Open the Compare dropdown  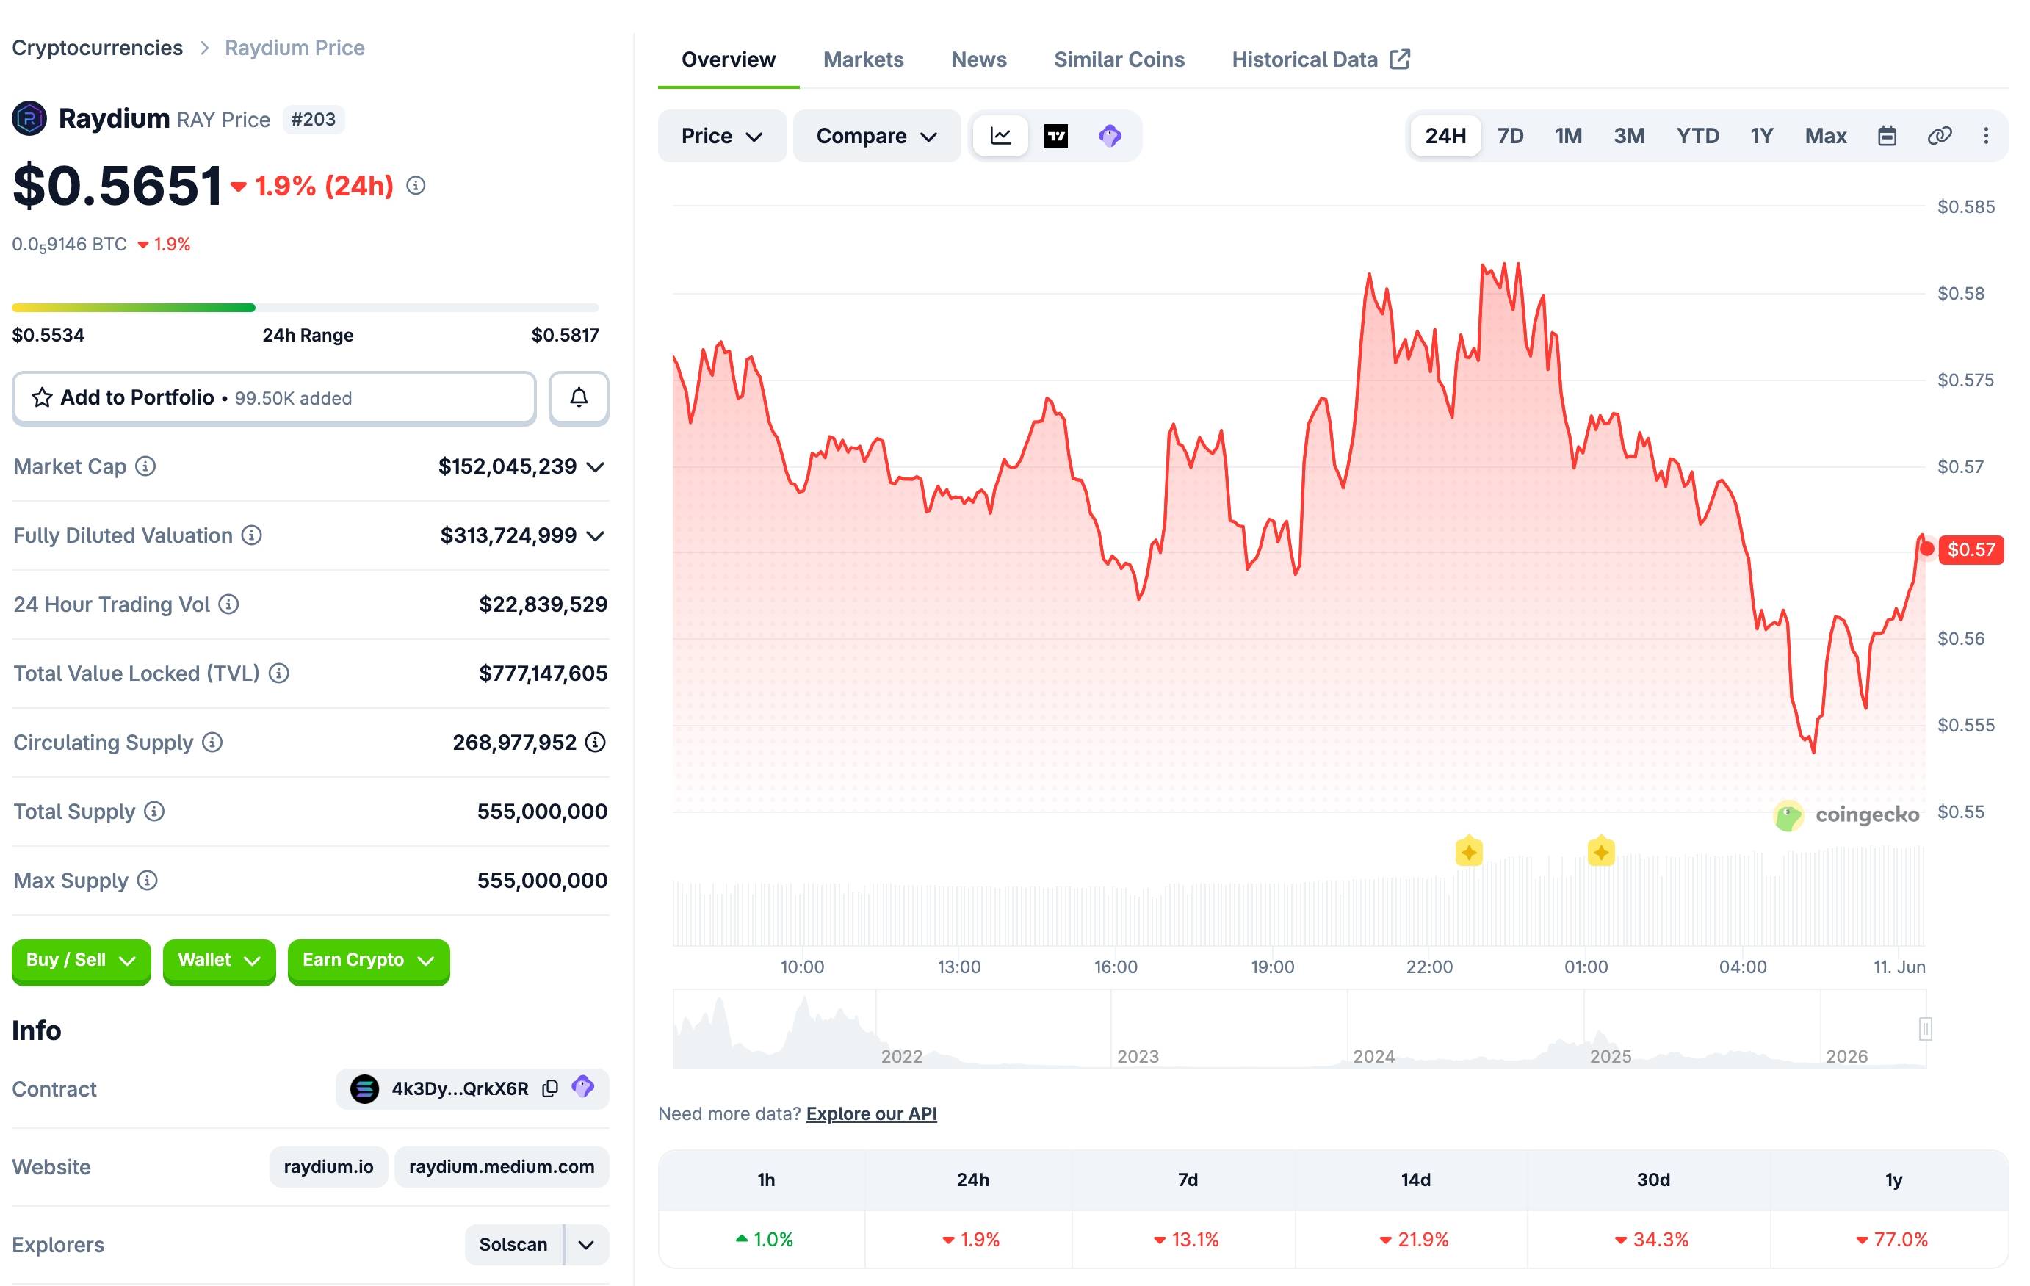877,136
